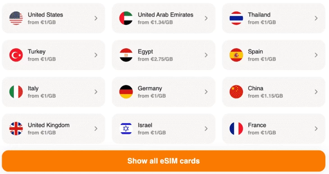Click UAE price from €1.34/GB text
329x174 pixels.
(x=155, y=22)
